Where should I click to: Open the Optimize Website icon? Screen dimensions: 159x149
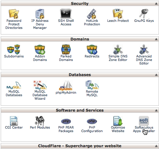118,121
